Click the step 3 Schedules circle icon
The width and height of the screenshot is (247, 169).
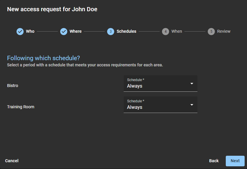[111, 32]
